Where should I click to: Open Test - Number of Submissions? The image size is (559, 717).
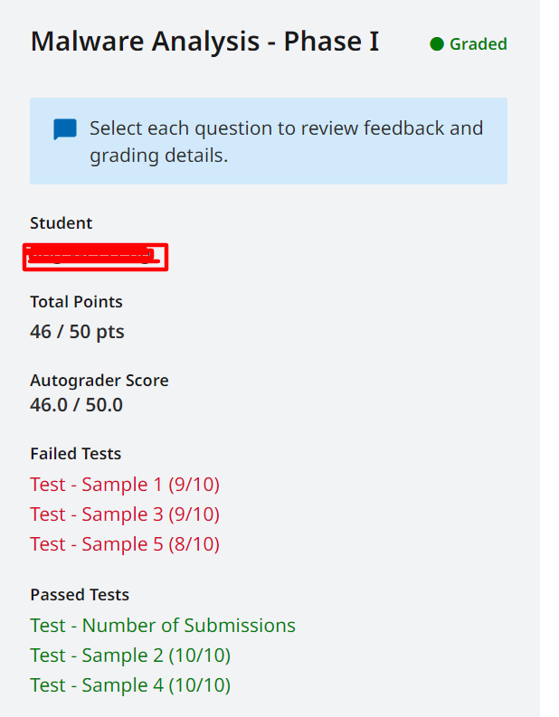[x=163, y=626]
